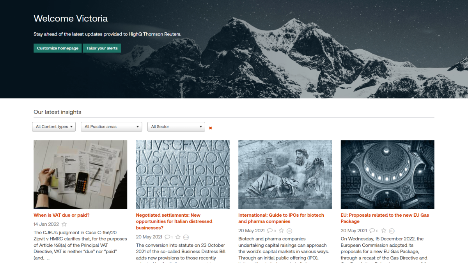Open the reclining statue thumbnail image
The image size is (468, 263).
285,175
